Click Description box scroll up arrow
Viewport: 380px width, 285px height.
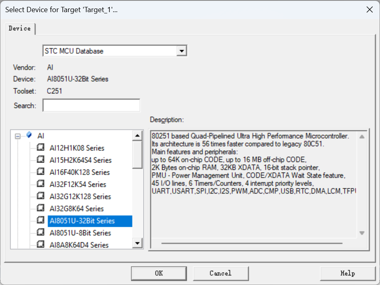coord(362,137)
